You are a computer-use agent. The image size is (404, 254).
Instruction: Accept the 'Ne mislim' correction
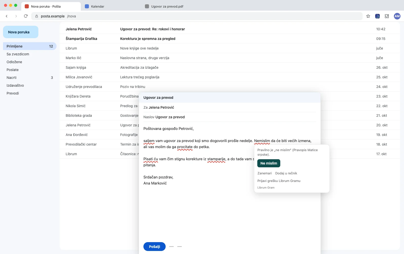click(x=269, y=163)
